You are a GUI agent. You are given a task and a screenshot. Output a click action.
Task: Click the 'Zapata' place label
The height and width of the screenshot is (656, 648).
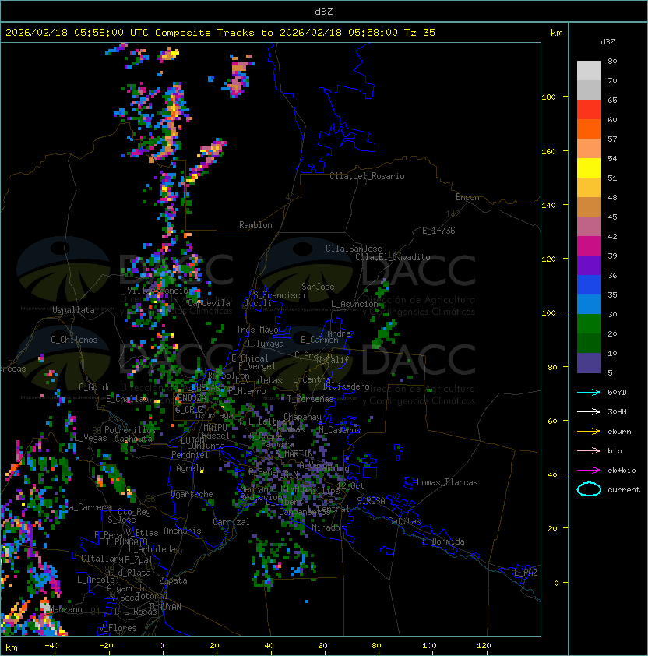point(173,580)
